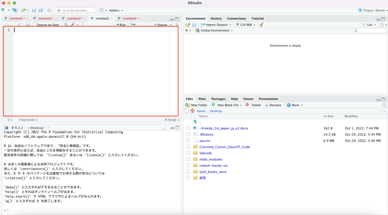The height and width of the screenshot is (215, 388).
Task: Switch to the Connections tab
Action: pyautogui.click(x=236, y=19)
